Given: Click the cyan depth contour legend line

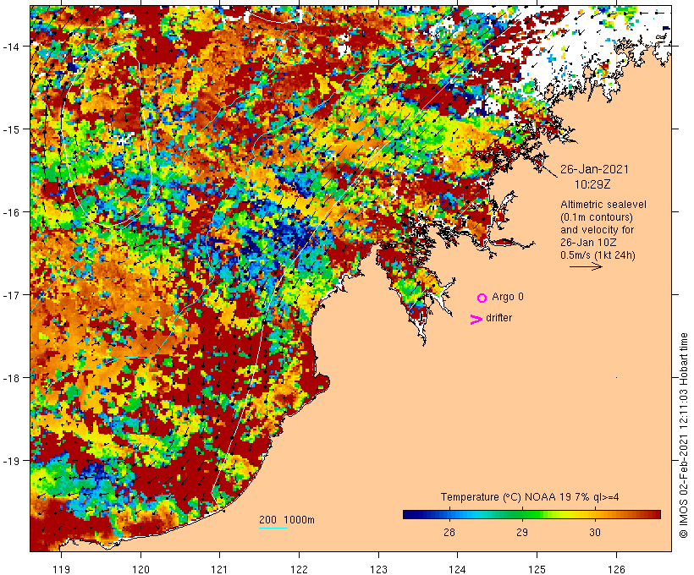Looking at the screenshot, I should click(273, 528).
